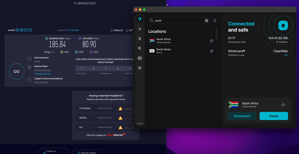Screen dimensions: 299x154
Task: Click the Connections multi icon
Action: coord(29,58)
